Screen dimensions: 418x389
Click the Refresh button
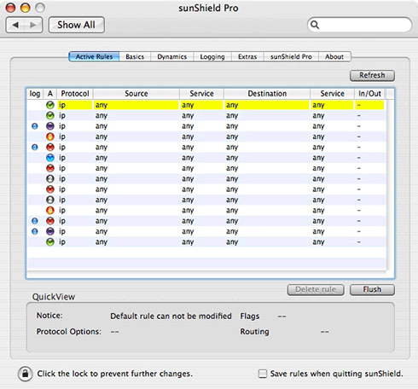click(372, 75)
